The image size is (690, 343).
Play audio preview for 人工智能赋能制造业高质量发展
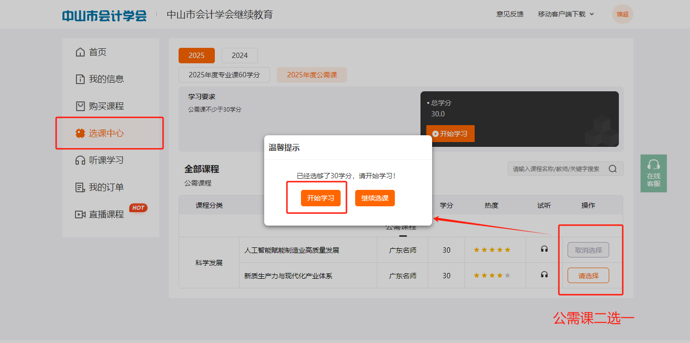point(544,249)
